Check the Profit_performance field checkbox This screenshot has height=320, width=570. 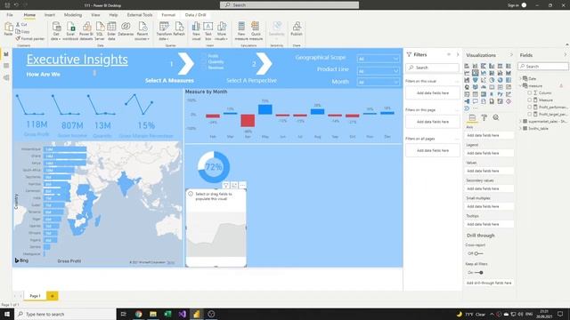(x=530, y=107)
